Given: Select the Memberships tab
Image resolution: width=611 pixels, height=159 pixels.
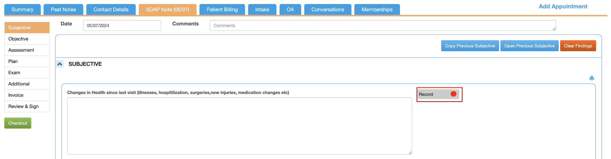Looking at the screenshot, I should (377, 10).
